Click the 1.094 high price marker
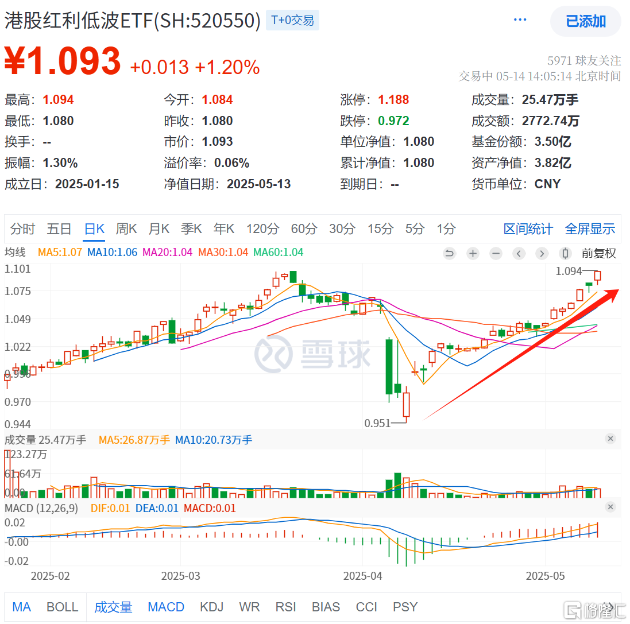630x624 pixels. click(569, 271)
